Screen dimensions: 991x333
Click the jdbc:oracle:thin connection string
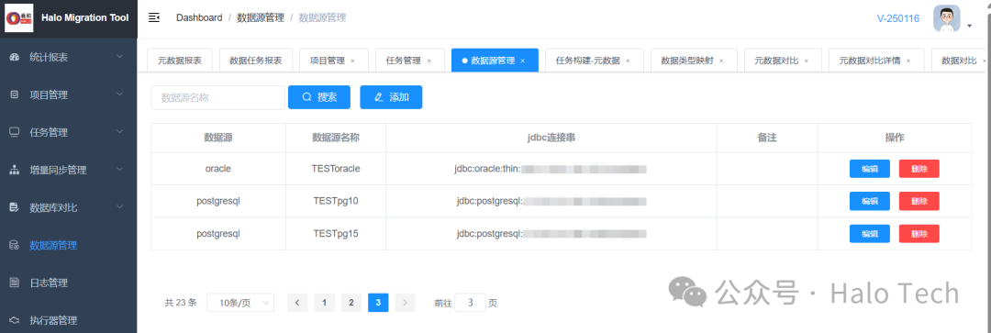[550, 169]
